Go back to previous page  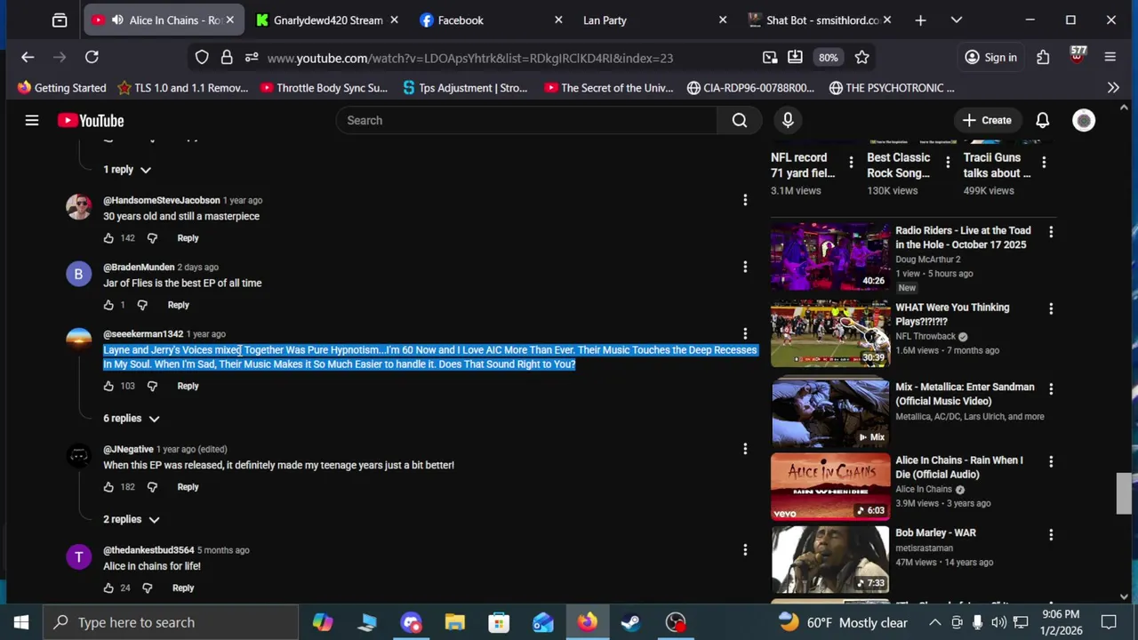(x=28, y=57)
